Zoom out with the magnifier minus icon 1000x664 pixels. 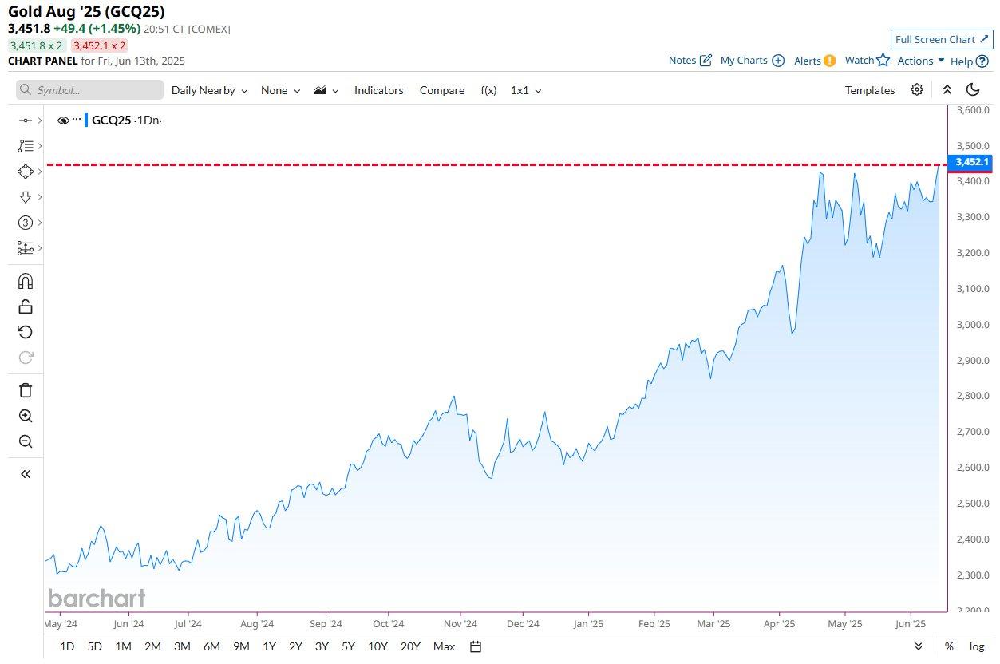pos(26,441)
